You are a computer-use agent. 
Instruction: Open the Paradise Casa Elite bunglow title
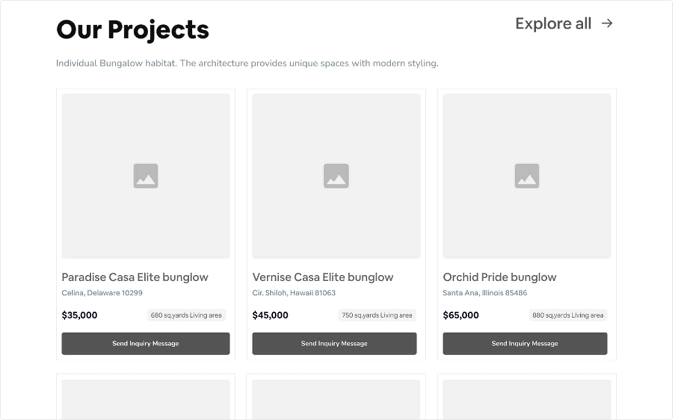(135, 277)
